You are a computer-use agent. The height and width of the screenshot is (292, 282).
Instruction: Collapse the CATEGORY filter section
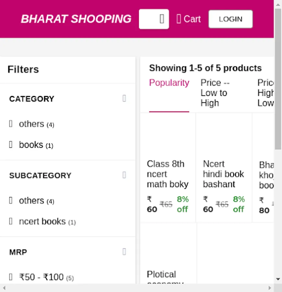click(124, 99)
